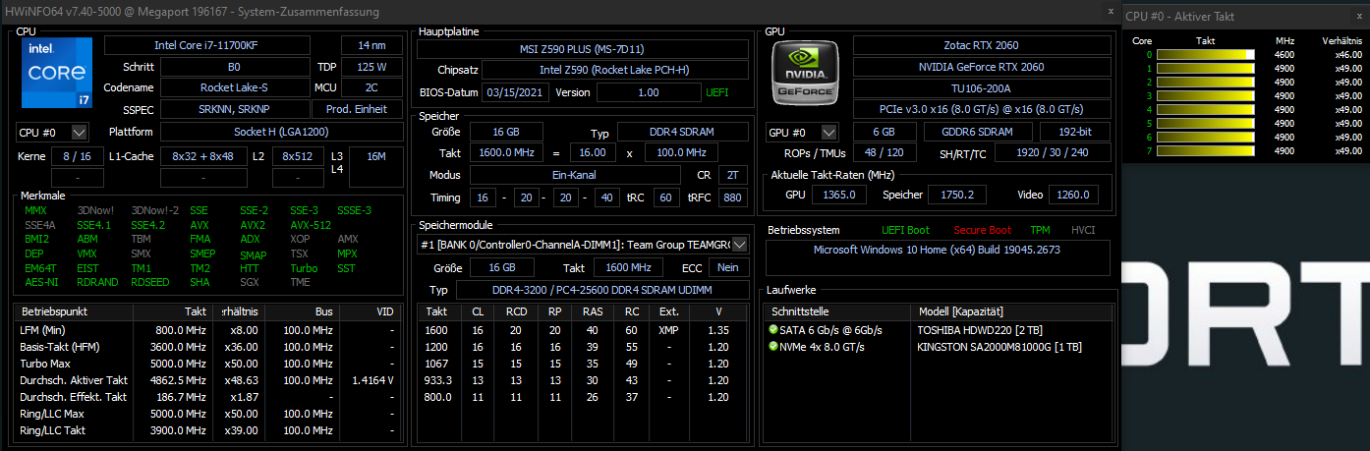Click the CPU #0 - Aktiver Takt title bar
Image resolution: width=1370 pixels, height=451 pixels.
pyautogui.click(x=1246, y=15)
